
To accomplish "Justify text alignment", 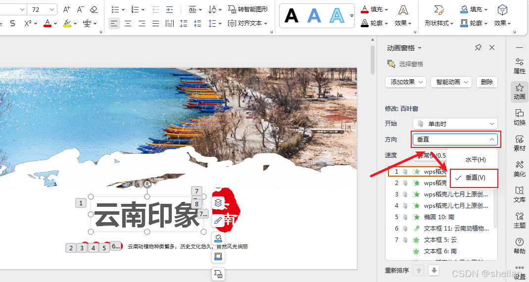I will [155, 23].
